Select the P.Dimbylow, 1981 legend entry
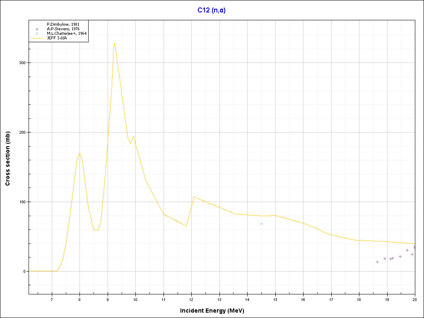The width and height of the screenshot is (424, 318). 63,24
